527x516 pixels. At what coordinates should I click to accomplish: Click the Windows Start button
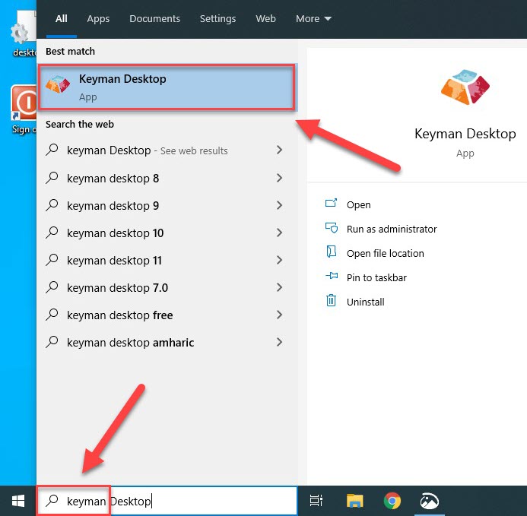[x=17, y=501]
